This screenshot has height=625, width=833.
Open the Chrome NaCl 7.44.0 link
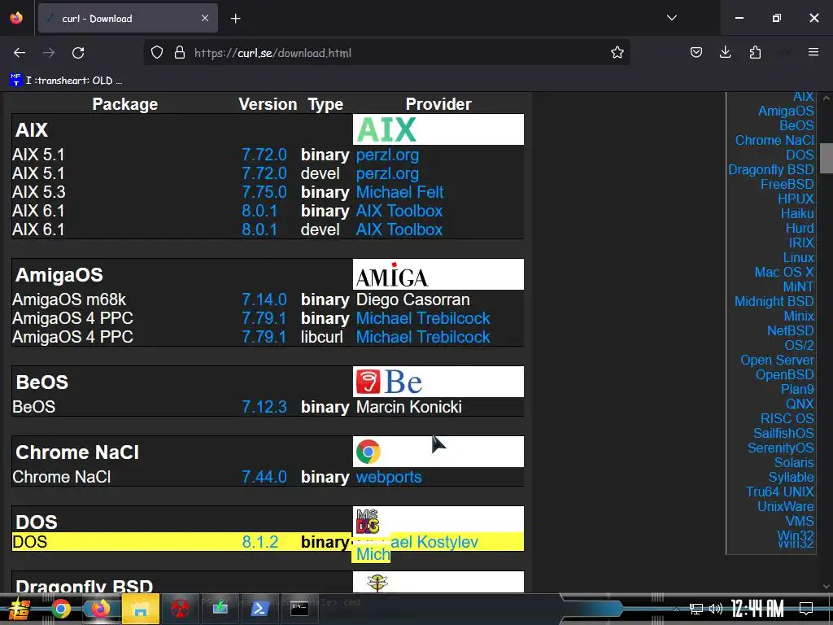(x=264, y=477)
